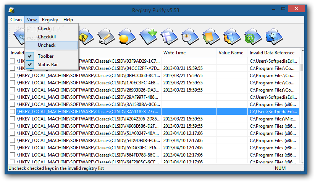The image size is (315, 182).
Task: Sort by the Write Time column header
Action: tap(189, 53)
